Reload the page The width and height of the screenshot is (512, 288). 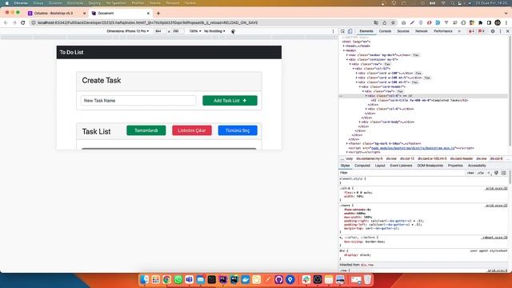pos(23,22)
